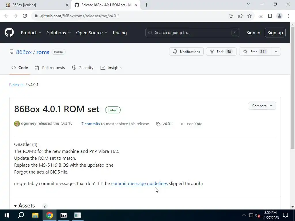Open star lists dropdown arrow
This screenshot has height=221, width=295.
pos(276,52)
